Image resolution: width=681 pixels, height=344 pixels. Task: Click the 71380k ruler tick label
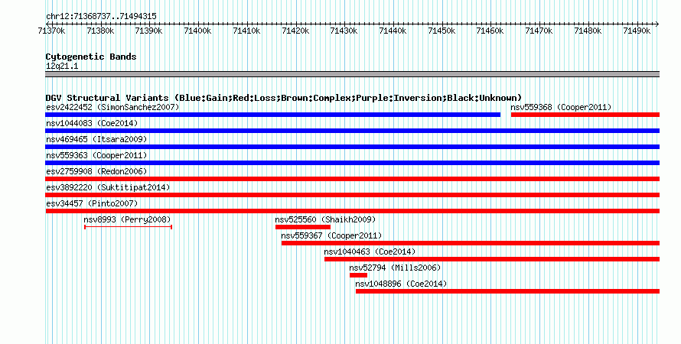[100, 31]
